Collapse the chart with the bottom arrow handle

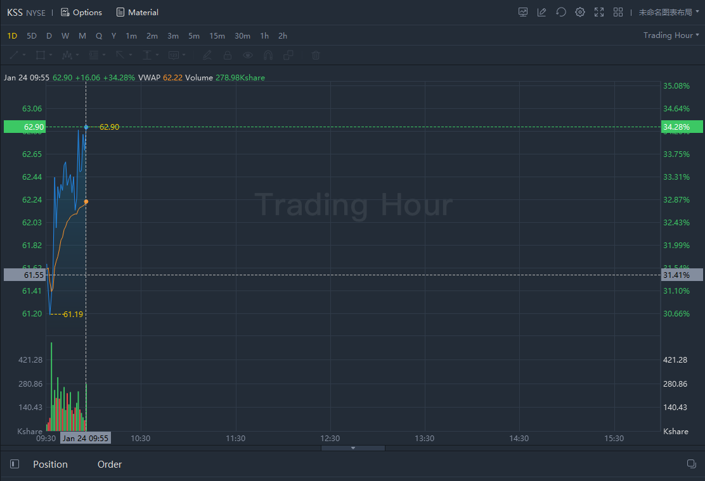(353, 448)
